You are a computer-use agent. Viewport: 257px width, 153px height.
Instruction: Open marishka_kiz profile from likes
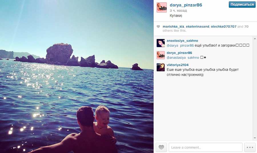click(173, 27)
